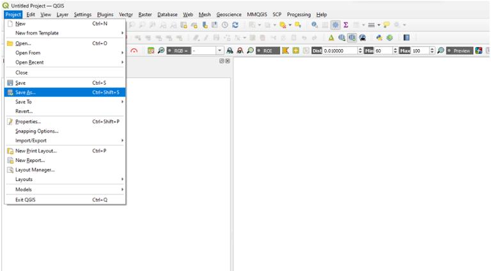This screenshot has width=491, height=271.
Task: Click the pressed globe plugin icon
Action: [352, 38]
